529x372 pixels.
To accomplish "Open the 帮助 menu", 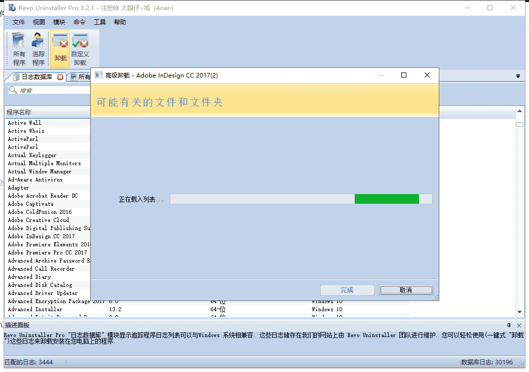I will click(x=120, y=22).
